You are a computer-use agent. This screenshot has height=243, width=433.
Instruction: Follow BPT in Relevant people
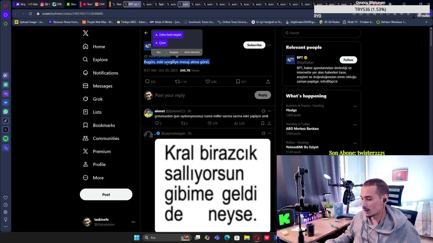click(x=348, y=60)
